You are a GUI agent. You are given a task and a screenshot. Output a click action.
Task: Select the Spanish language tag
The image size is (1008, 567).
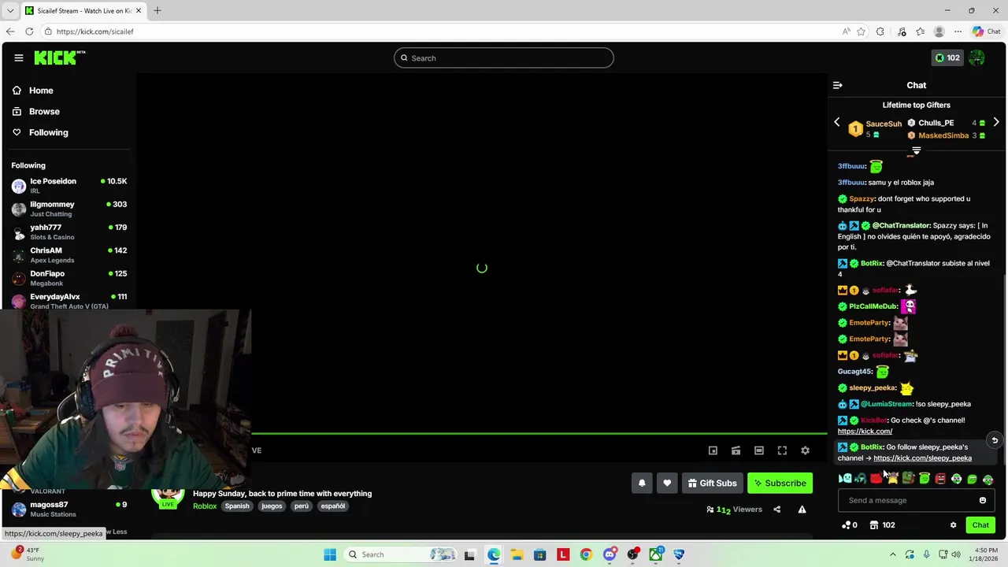pyautogui.click(x=237, y=506)
